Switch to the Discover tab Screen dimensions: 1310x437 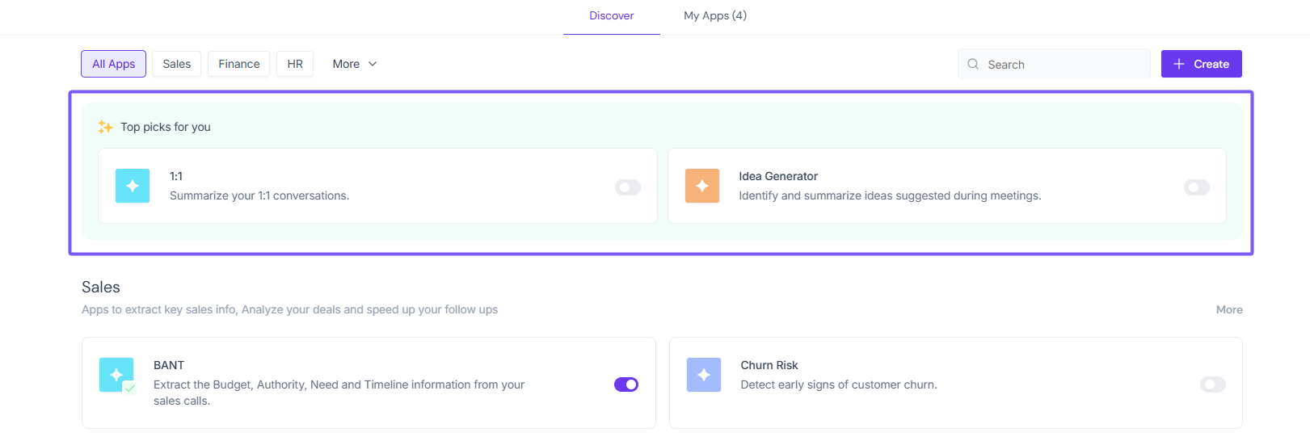(x=611, y=15)
